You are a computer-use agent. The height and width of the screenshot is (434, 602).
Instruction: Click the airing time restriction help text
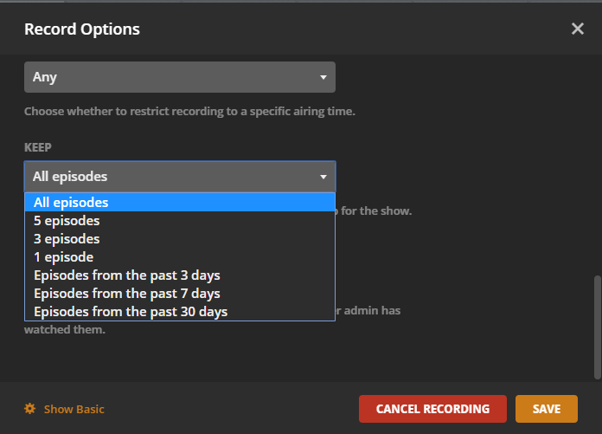189,112
